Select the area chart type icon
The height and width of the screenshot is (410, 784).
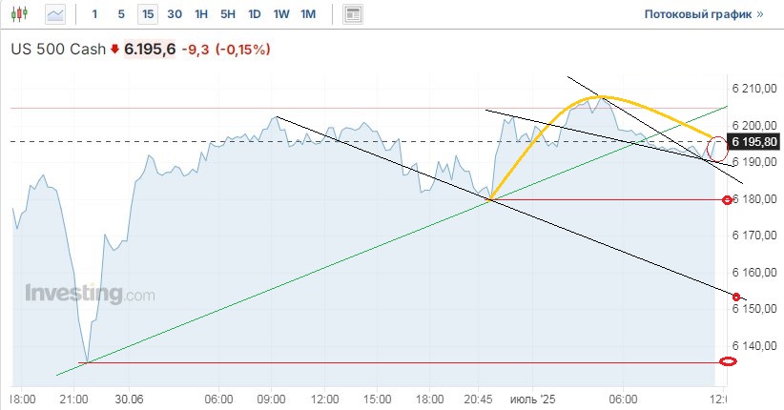click(x=56, y=14)
